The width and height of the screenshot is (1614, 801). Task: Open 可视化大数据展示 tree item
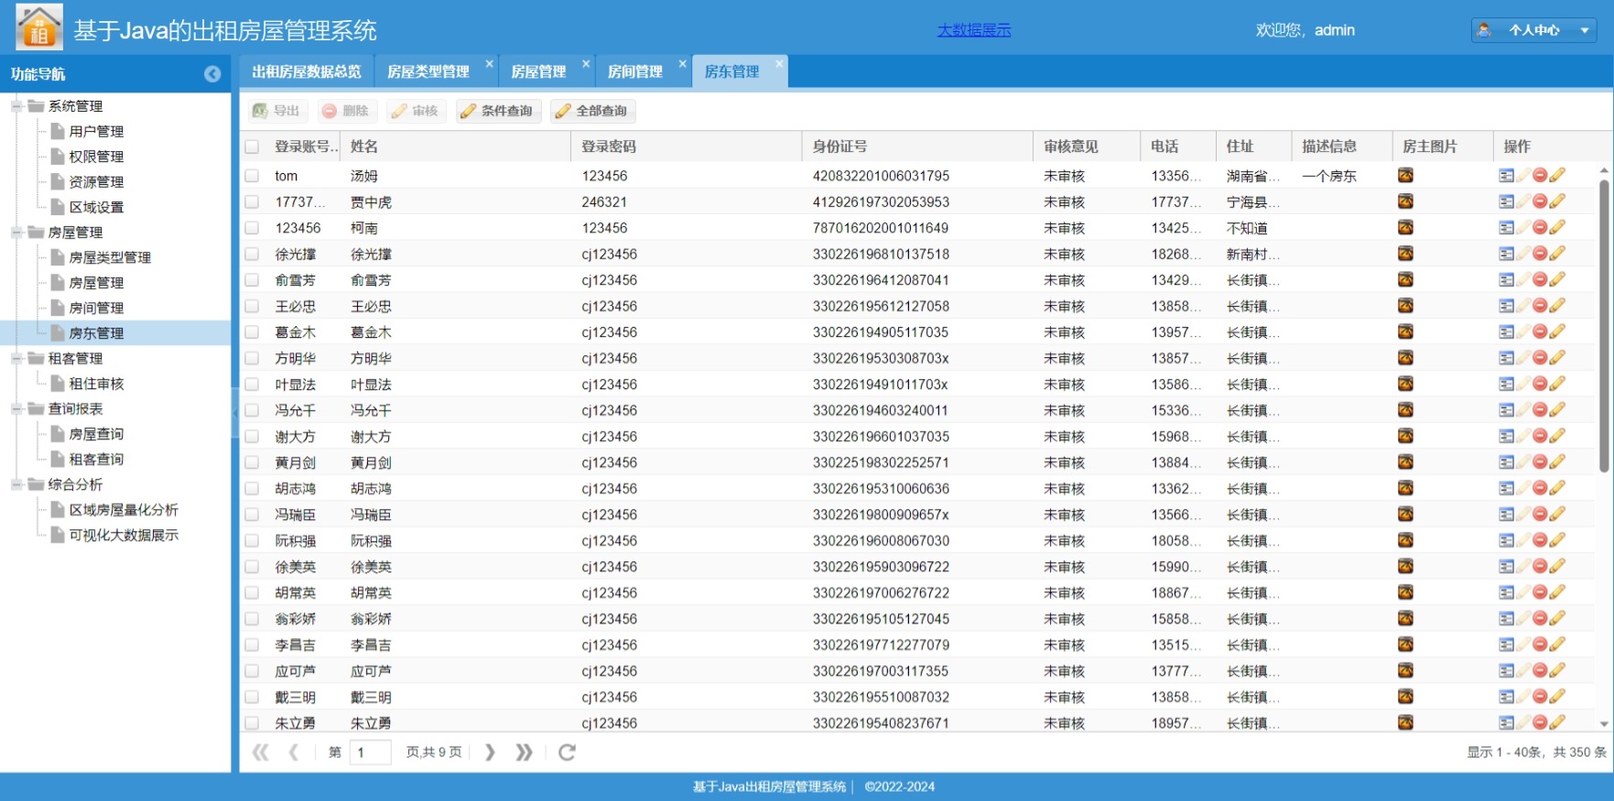click(x=124, y=536)
